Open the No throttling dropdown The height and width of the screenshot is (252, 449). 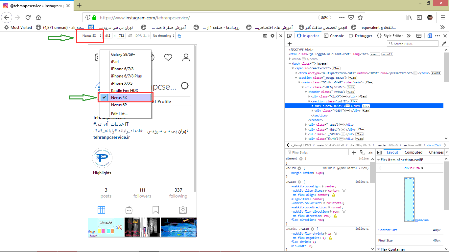tap(163, 36)
